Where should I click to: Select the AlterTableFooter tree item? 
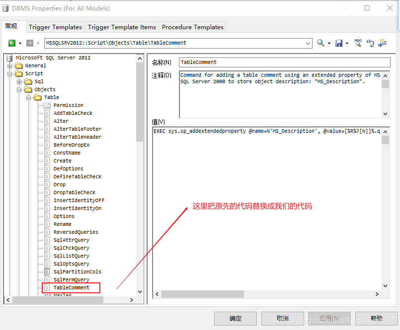pyautogui.click(x=78, y=129)
